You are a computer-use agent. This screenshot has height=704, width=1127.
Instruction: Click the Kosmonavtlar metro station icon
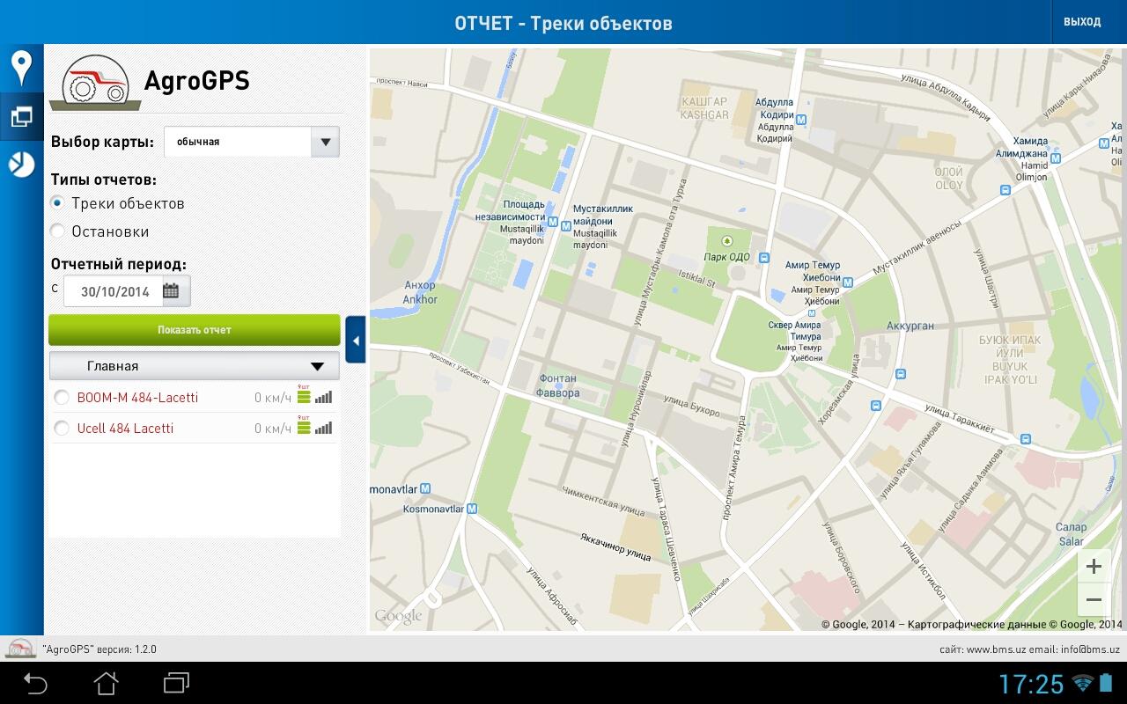(472, 509)
